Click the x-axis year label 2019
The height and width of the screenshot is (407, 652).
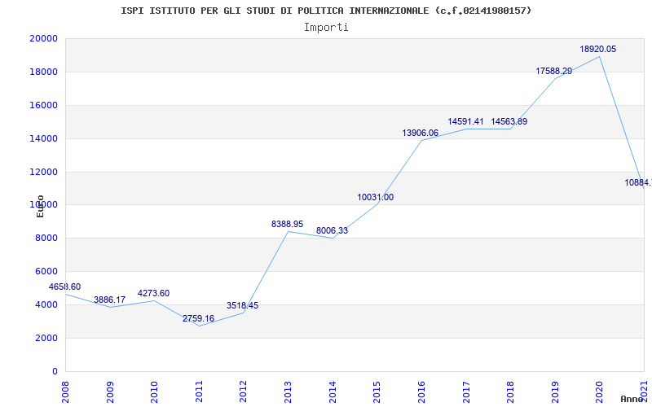click(555, 392)
